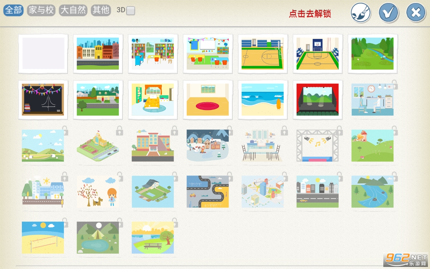This screenshot has height=269, width=430.
Task: Choose the sunny town buildings background
Action: point(43,192)
